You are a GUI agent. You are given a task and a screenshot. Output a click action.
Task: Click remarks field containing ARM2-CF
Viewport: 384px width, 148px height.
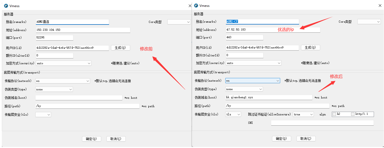262,22
